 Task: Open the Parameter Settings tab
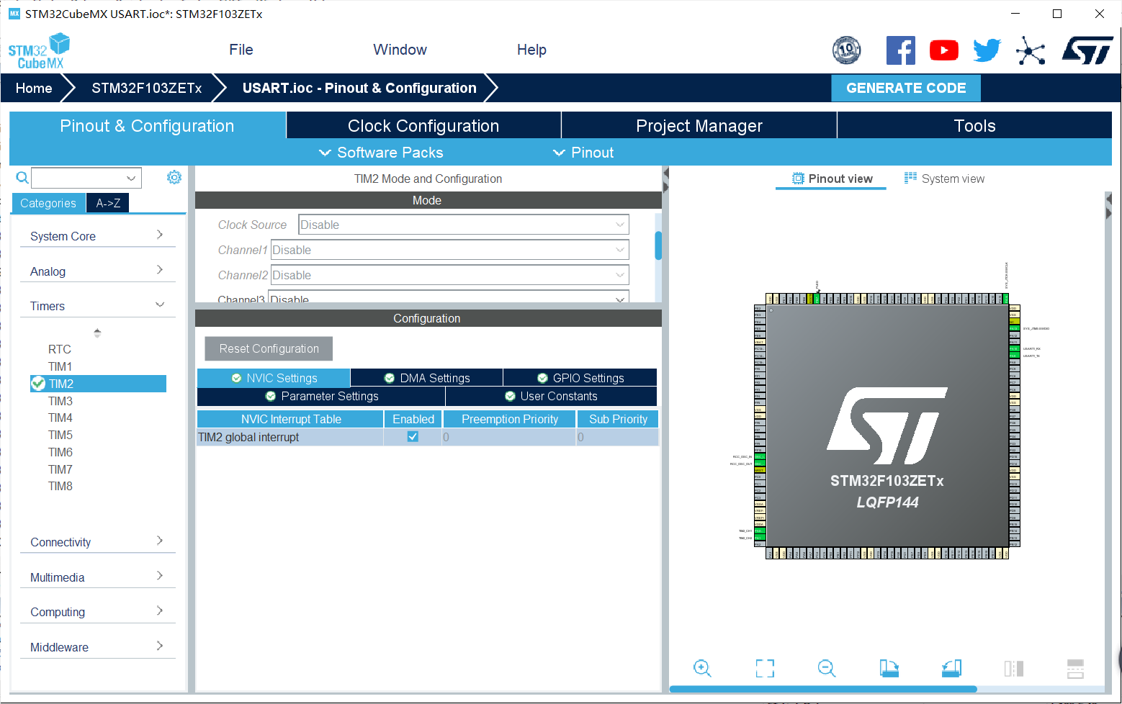(321, 396)
